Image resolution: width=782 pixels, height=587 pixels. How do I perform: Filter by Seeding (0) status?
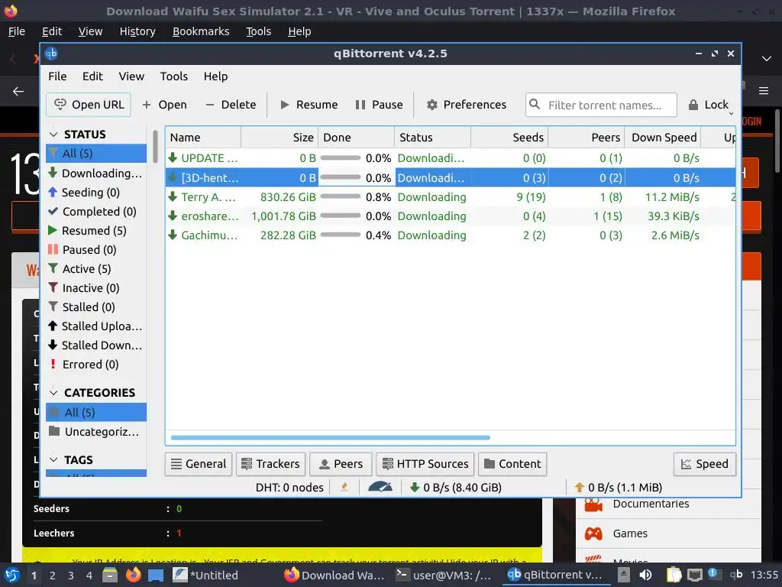pos(96,192)
